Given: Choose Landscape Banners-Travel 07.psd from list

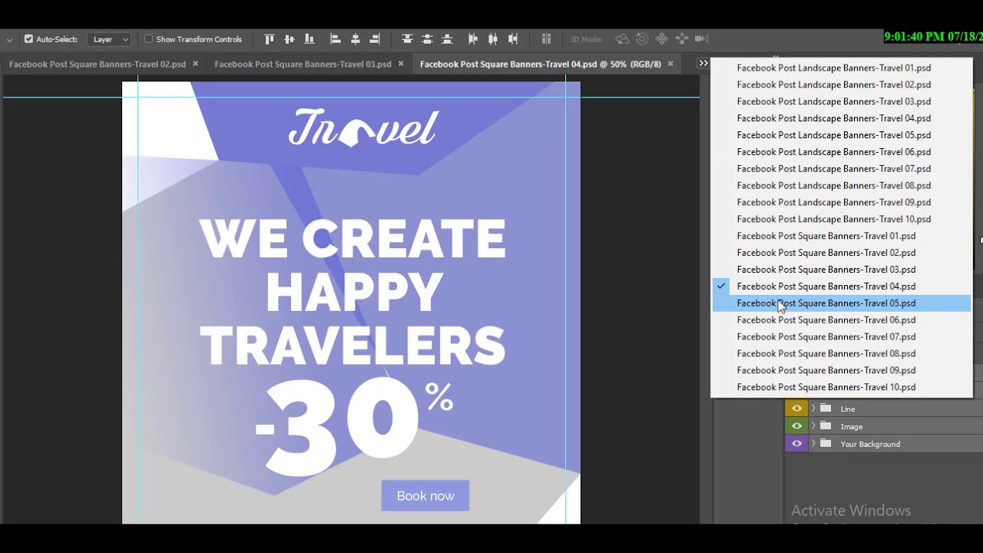Looking at the screenshot, I should 842,169.
